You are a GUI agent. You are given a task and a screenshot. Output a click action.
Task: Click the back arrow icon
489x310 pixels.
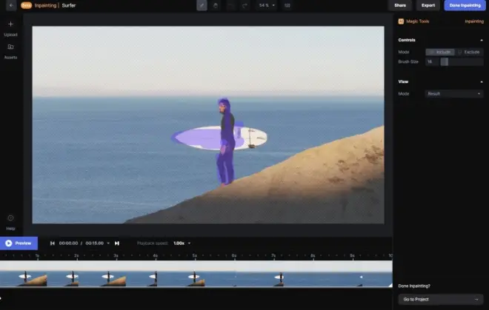click(x=11, y=5)
